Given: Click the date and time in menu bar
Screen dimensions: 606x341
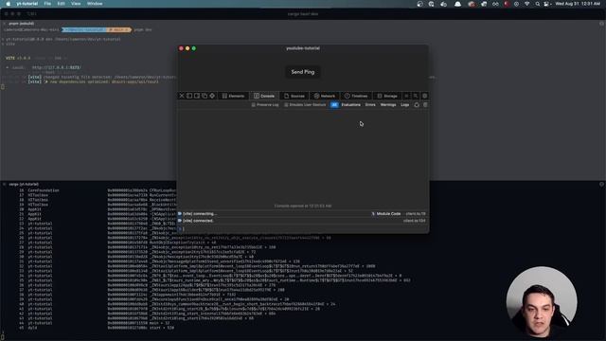Looking at the screenshot, I should (x=578, y=4).
